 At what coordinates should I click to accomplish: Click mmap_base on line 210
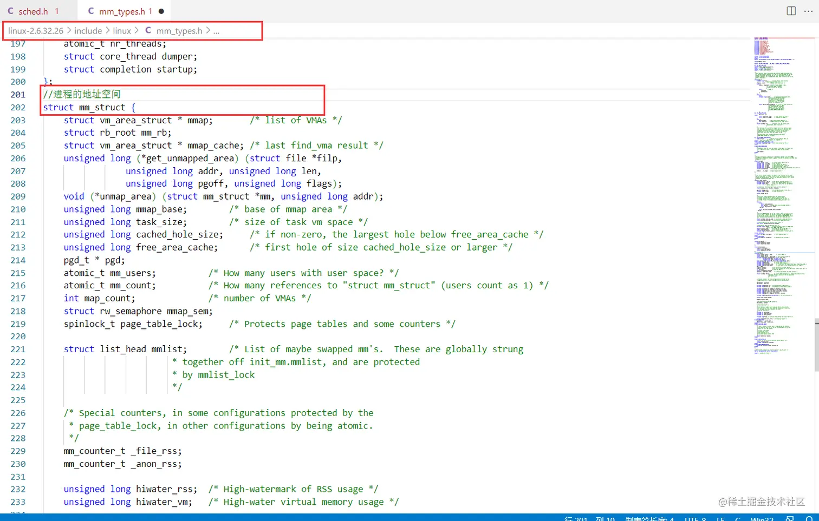tap(159, 209)
